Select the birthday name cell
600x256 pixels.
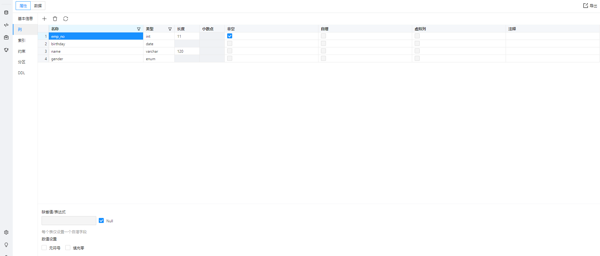[x=96, y=44]
